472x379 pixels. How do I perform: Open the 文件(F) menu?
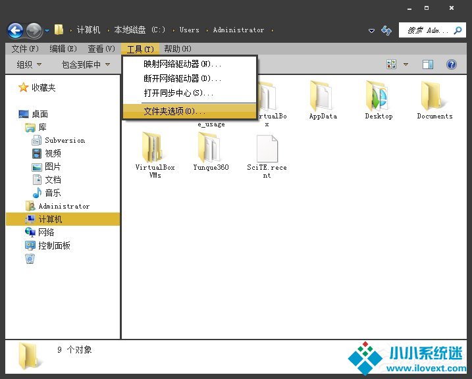point(25,49)
